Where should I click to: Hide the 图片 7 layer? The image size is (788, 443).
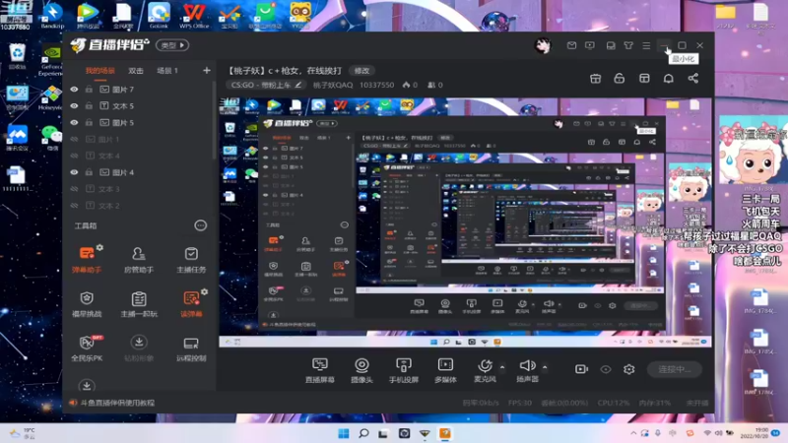pos(75,90)
